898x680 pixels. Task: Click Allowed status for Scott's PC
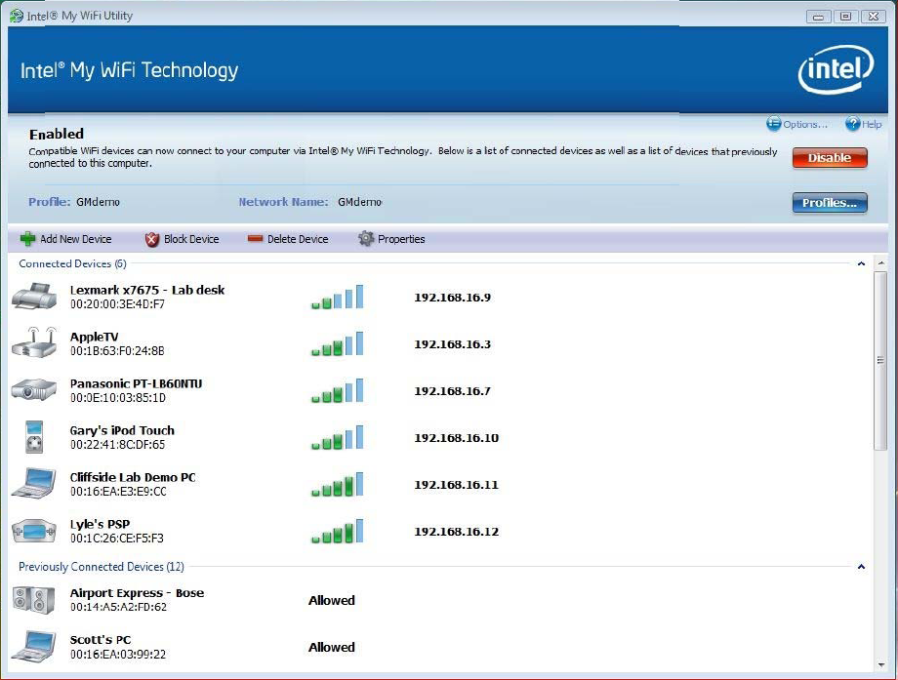332,648
